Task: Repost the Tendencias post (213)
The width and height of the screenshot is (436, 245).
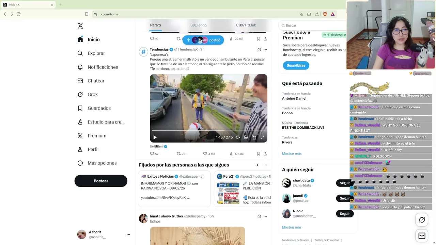Action: (181, 154)
